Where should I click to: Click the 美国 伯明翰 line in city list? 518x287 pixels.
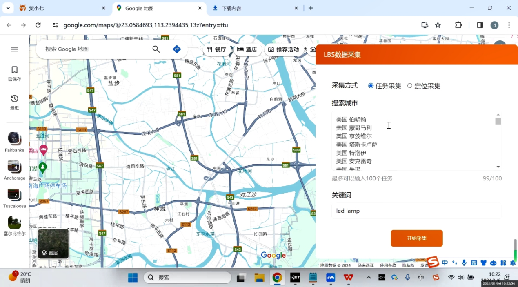[351, 120]
